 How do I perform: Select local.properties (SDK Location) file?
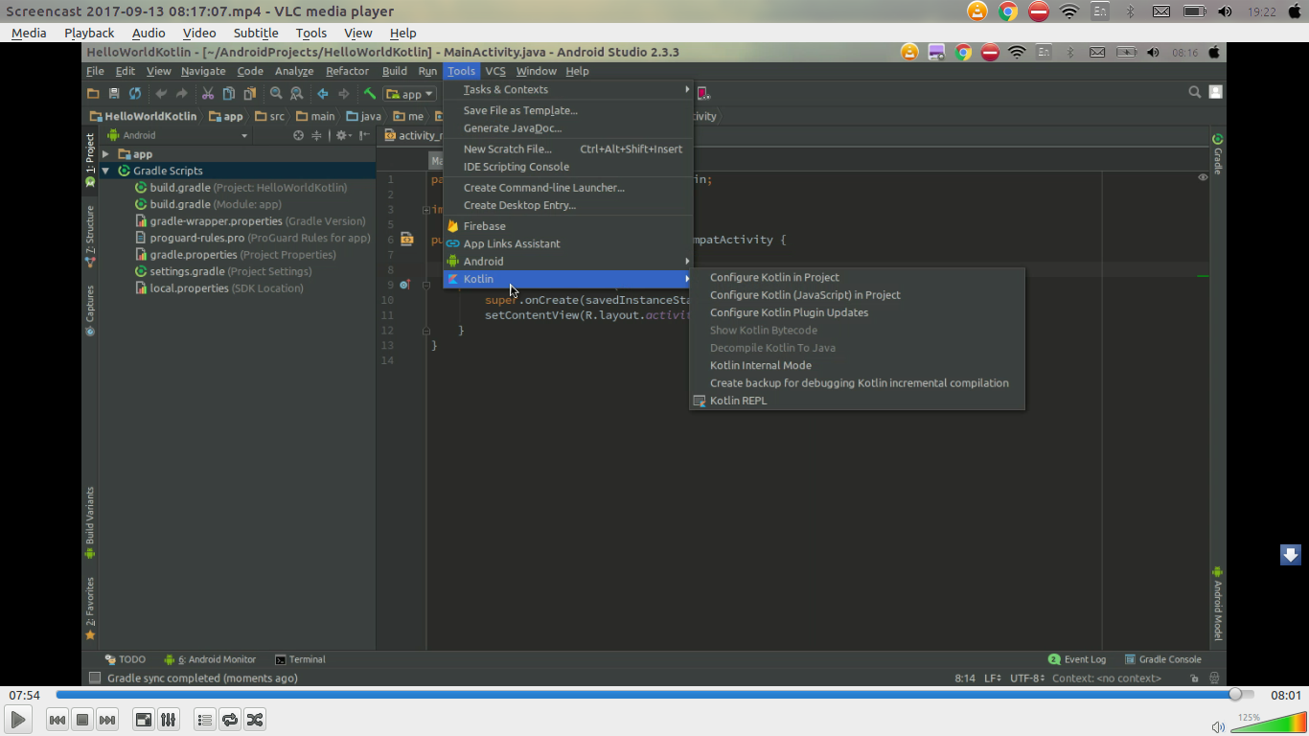218,288
